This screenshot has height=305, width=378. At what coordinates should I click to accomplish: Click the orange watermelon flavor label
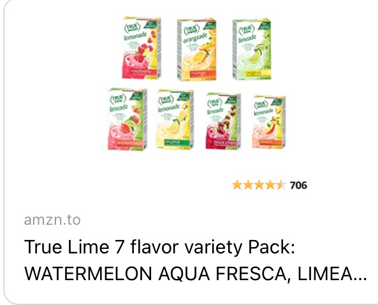(129, 143)
